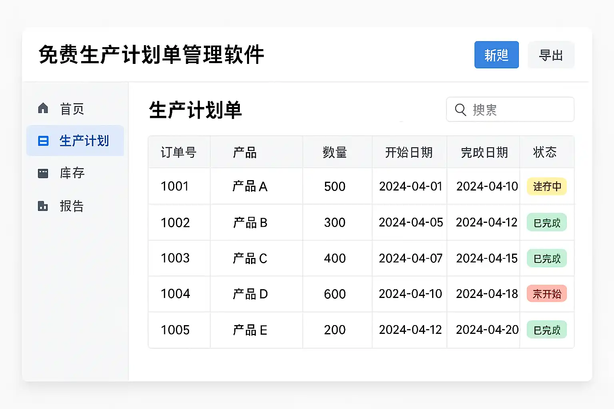Viewport: 614px width, 409px height.
Task: Go to 库存 in sidebar
Action: point(72,173)
